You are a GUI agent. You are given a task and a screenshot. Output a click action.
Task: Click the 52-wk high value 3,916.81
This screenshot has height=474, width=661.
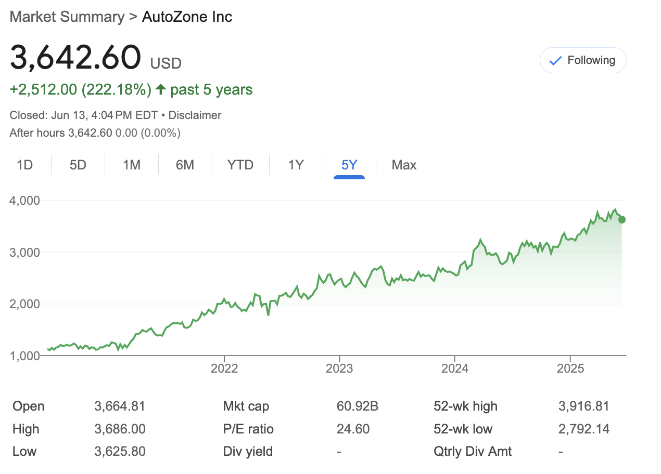(583, 406)
